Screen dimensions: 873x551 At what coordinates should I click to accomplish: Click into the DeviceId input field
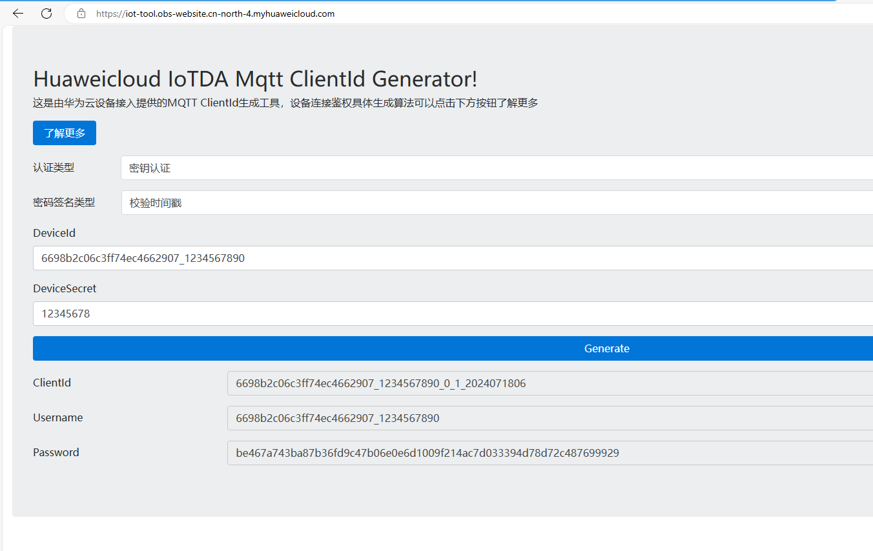pos(452,258)
